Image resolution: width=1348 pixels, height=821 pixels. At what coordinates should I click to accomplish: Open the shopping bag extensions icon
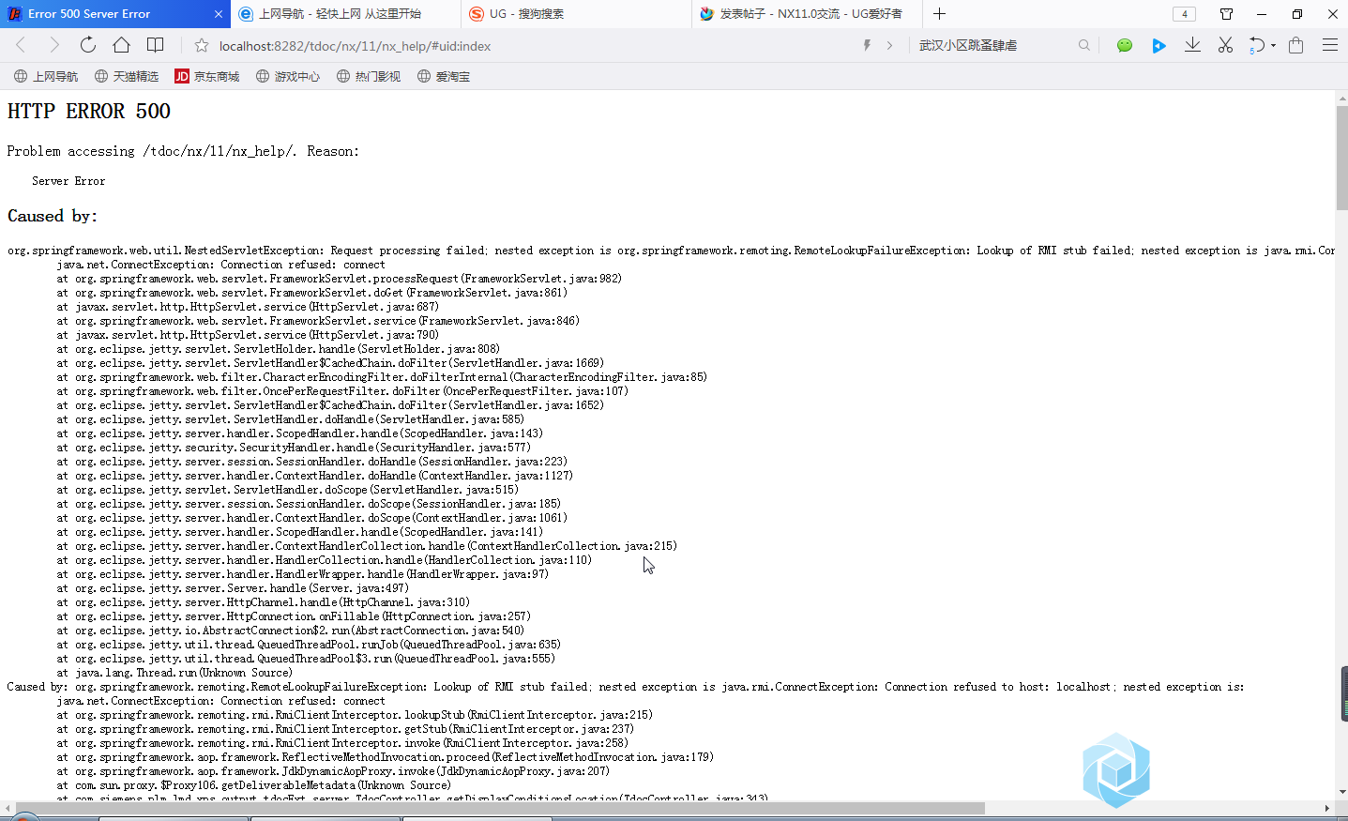tap(1295, 45)
